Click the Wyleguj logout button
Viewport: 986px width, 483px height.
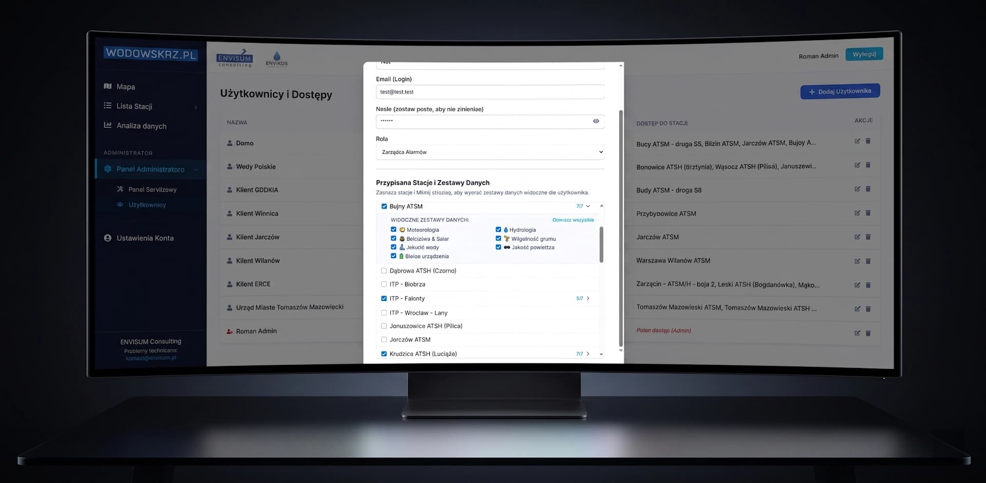click(864, 54)
